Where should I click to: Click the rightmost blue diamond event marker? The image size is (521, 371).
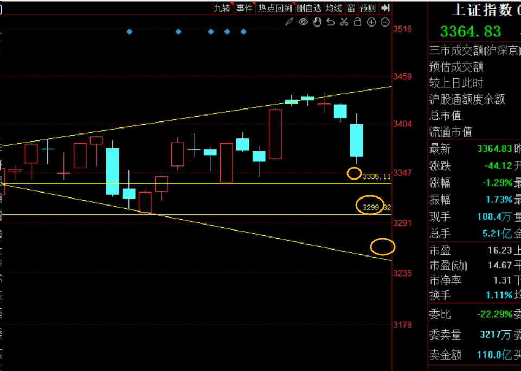click(243, 32)
